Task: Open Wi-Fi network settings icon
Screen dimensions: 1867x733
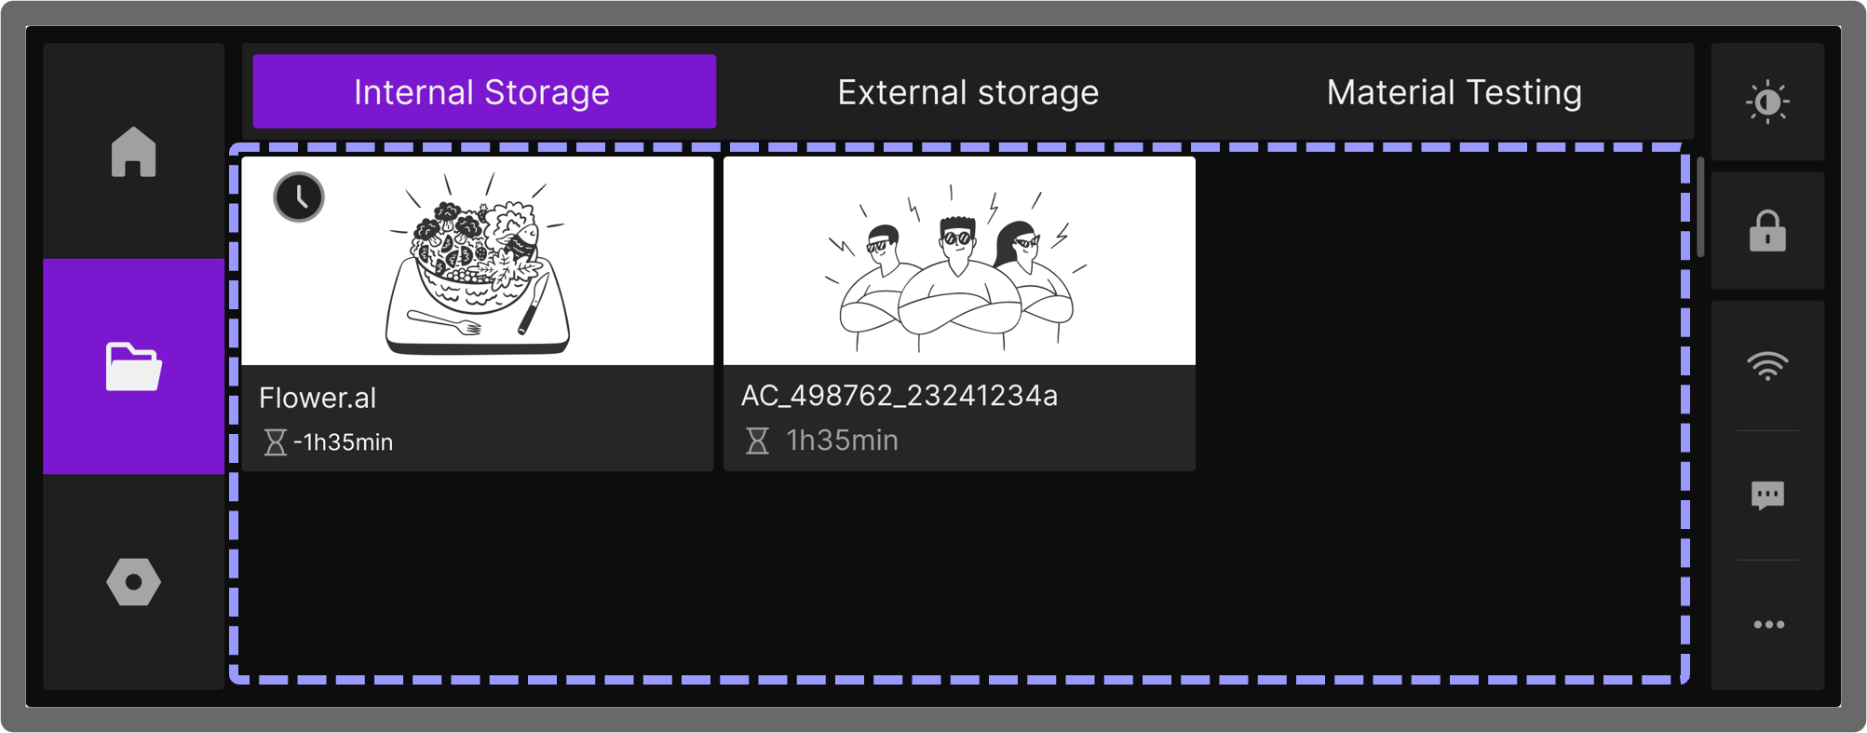Action: point(1766,365)
